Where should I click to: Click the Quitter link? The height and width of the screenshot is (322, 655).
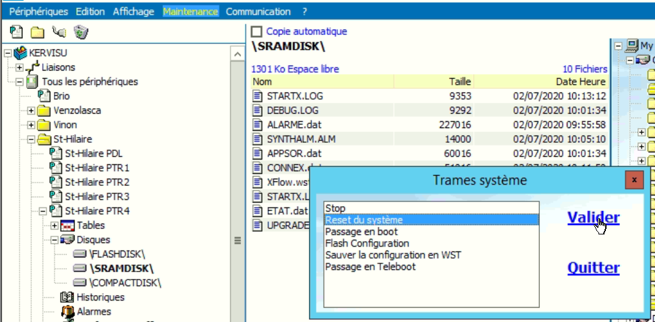(x=593, y=268)
